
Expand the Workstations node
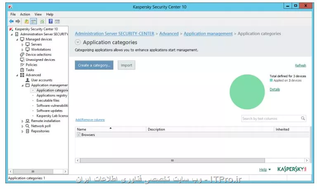(22, 50)
